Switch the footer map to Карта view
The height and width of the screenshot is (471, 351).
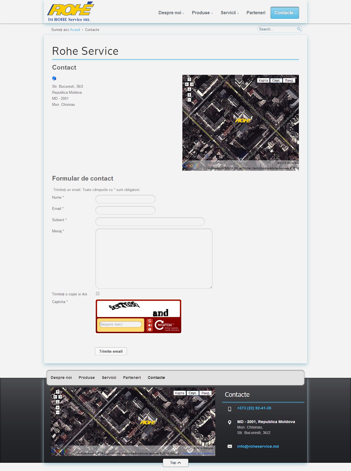tap(180, 393)
